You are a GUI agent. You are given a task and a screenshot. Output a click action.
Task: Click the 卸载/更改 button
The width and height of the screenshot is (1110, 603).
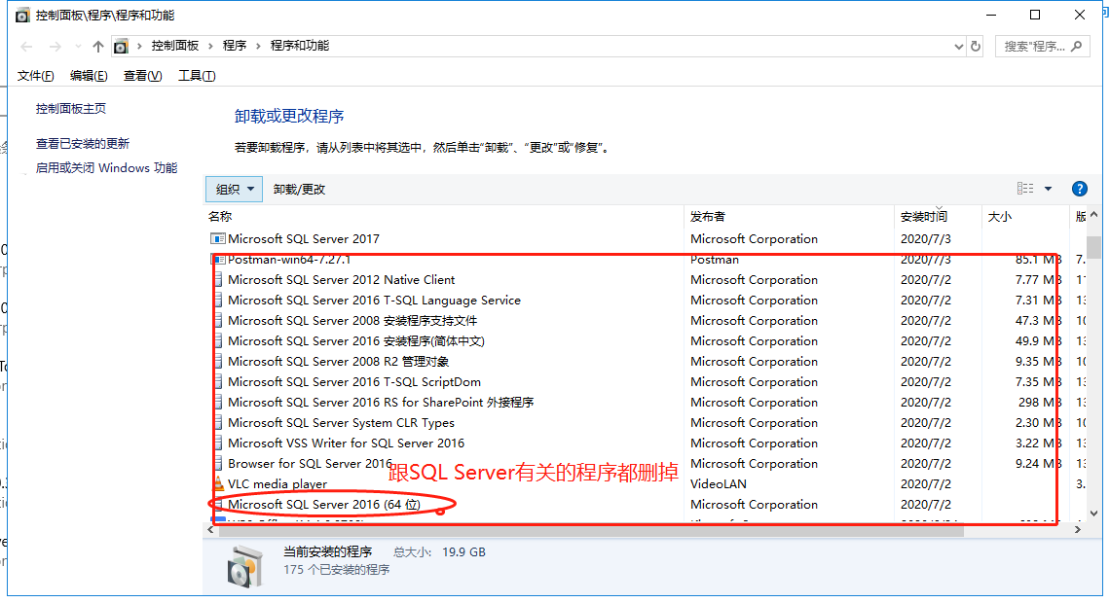(x=300, y=189)
